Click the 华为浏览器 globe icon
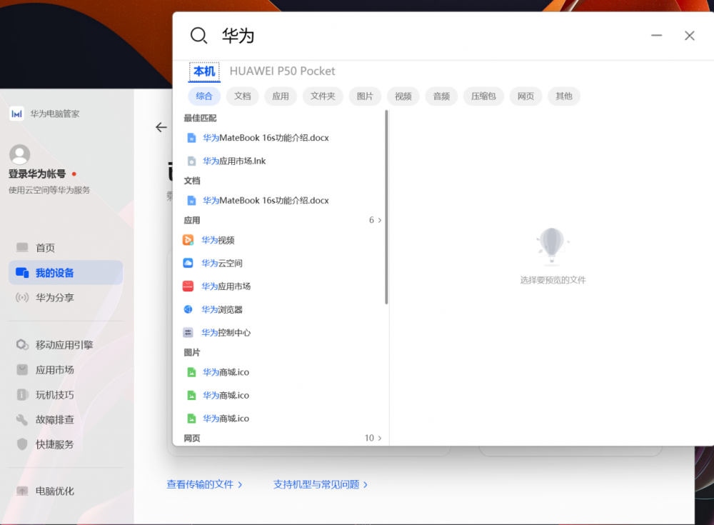This screenshot has height=525, width=714. pyautogui.click(x=188, y=309)
